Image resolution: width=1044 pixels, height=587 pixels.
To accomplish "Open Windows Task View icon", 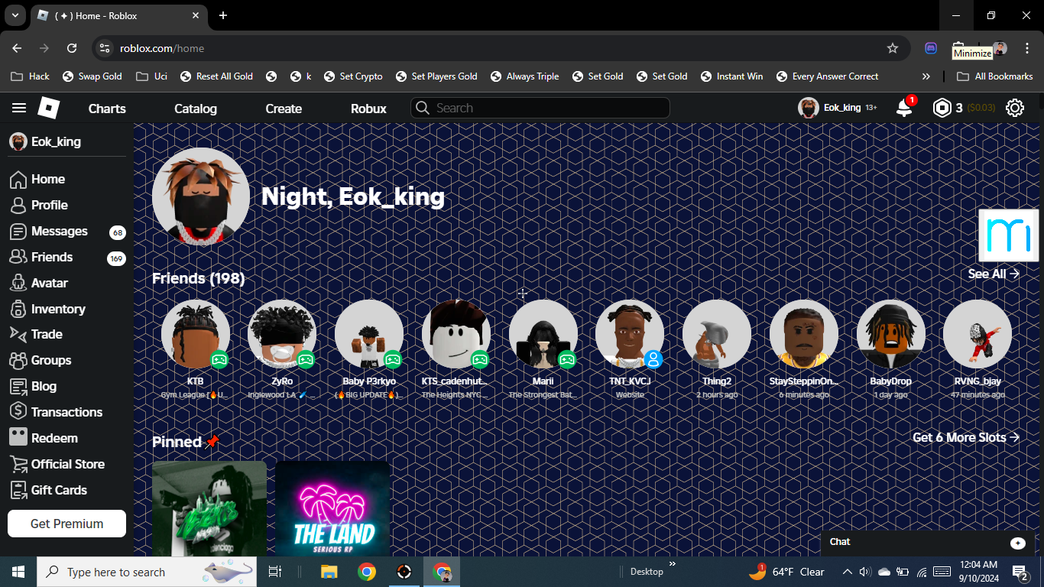I will point(275,572).
